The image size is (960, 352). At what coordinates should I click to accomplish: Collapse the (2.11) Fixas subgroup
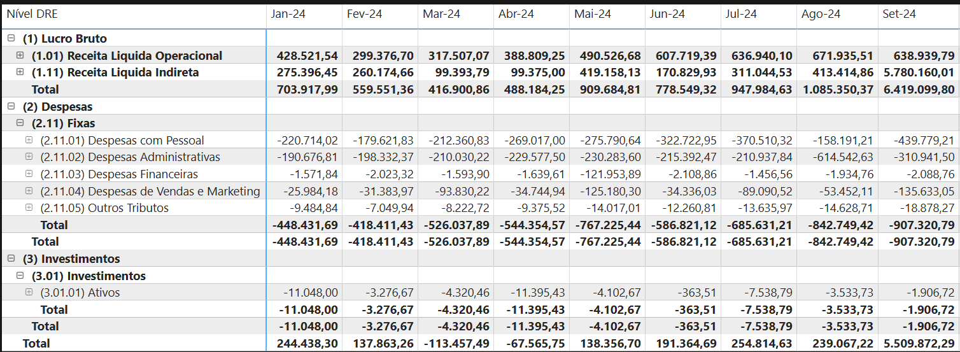click(x=20, y=123)
